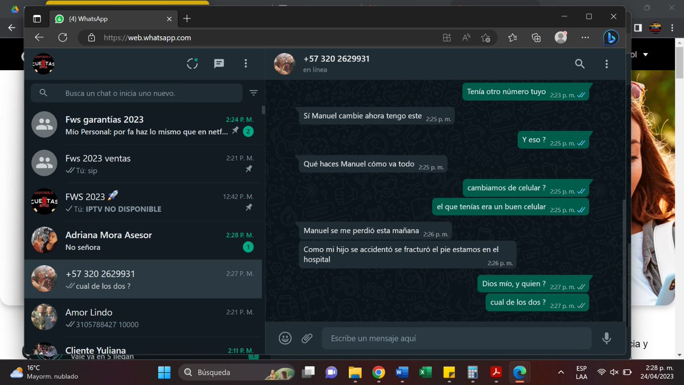
Task: Click the 'Escribe un mensaje aquí' input box
Action: [457, 338]
